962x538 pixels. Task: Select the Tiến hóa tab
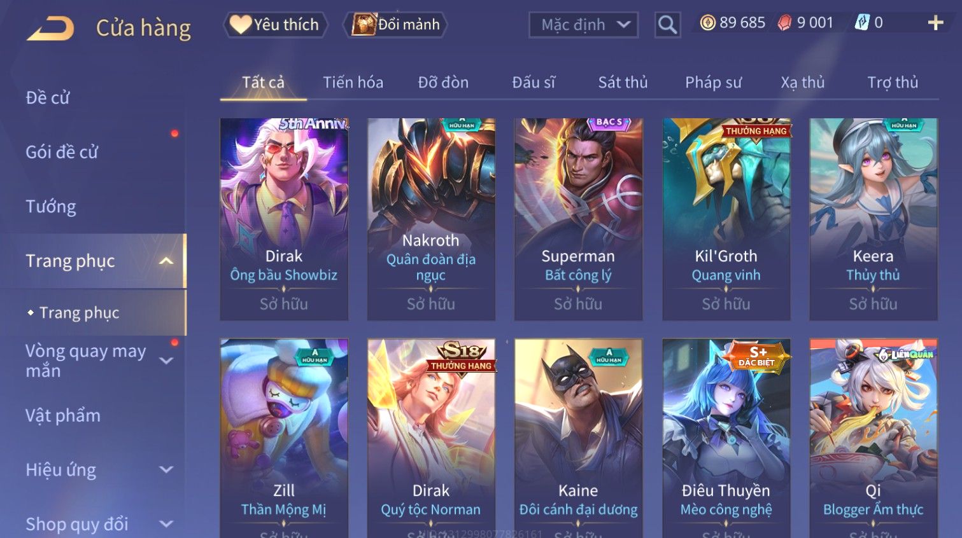pos(353,83)
